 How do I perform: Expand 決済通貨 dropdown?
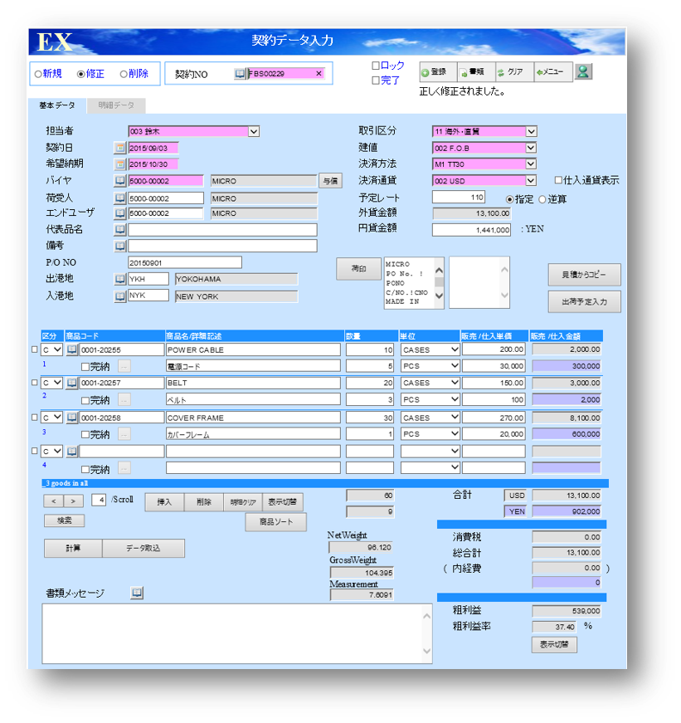tap(531, 180)
